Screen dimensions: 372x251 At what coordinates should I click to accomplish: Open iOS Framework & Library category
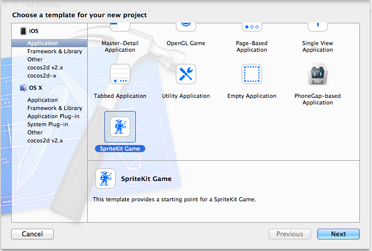pos(55,51)
